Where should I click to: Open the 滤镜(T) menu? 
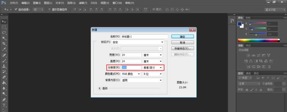coord(83,3)
